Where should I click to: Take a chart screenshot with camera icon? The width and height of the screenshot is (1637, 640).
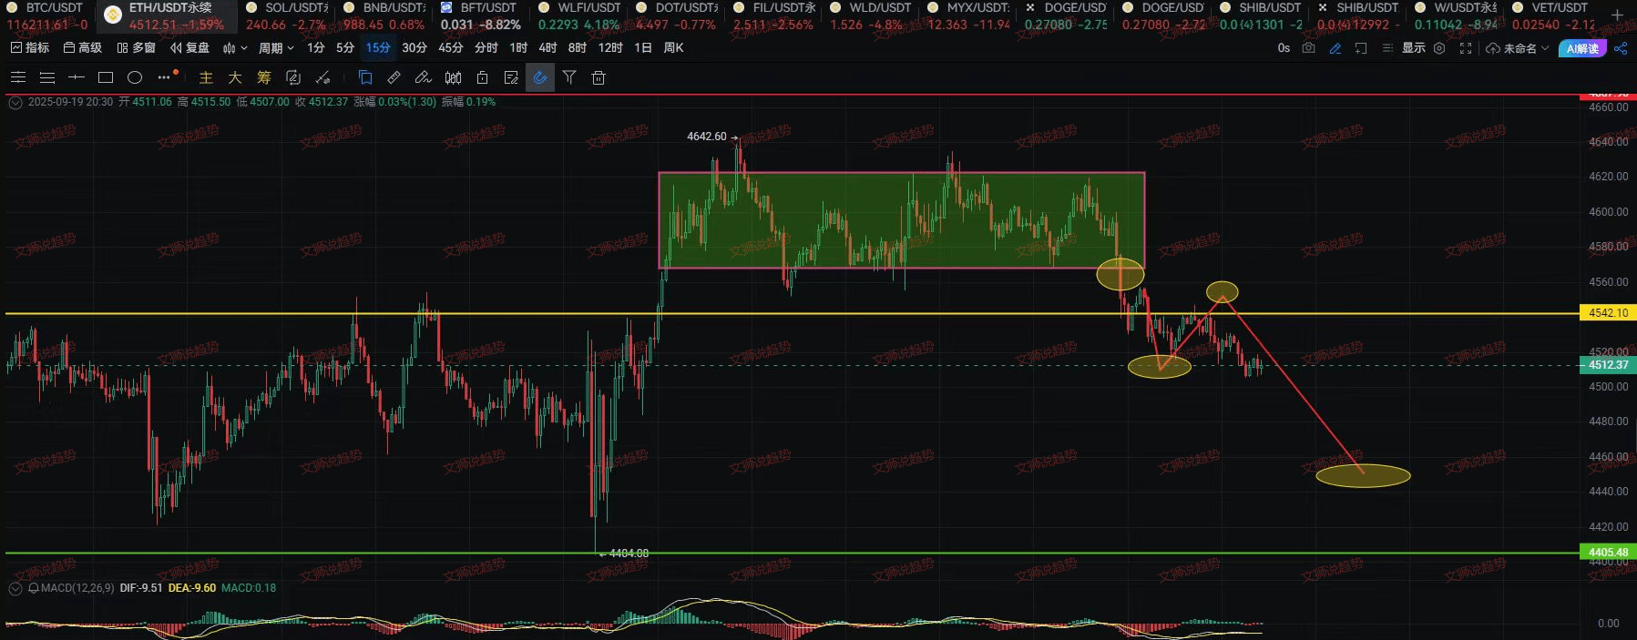(x=1309, y=48)
